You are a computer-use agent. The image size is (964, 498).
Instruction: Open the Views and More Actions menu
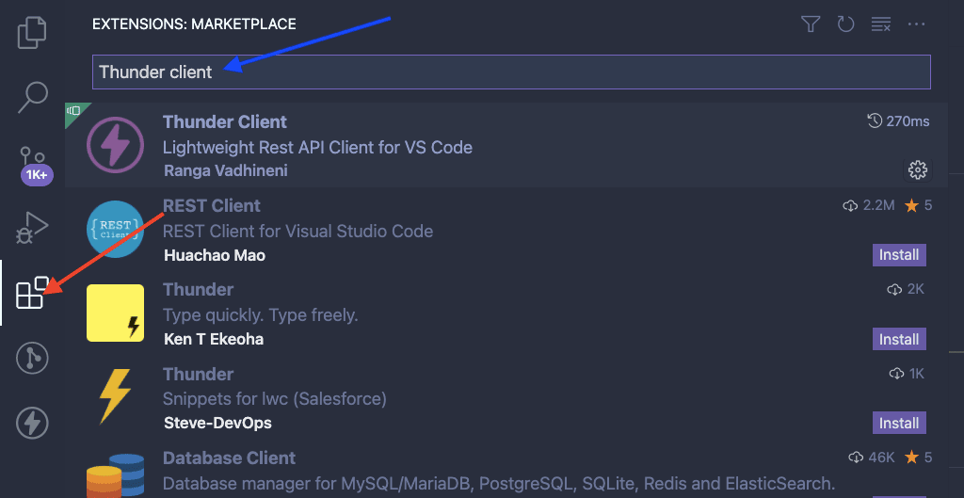pyautogui.click(x=916, y=24)
